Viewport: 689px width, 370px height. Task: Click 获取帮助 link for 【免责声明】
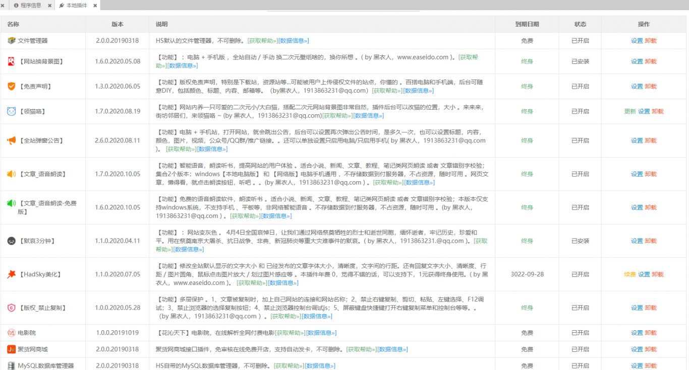387,91
